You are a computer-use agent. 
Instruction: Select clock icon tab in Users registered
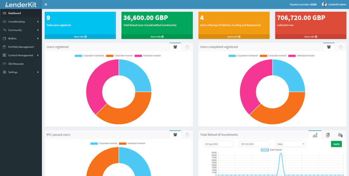187,47
